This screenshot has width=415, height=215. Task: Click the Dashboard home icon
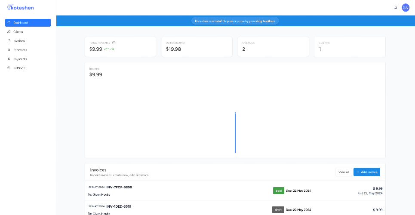coord(9,23)
